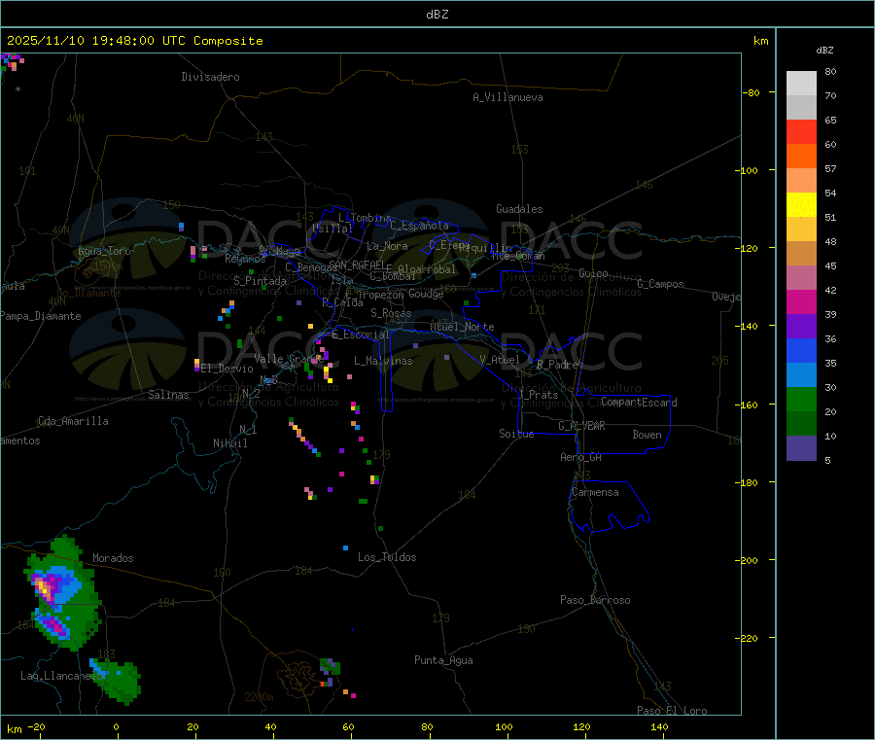
Task: Click the Carmensa map label
Action: (x=595, y=492)
